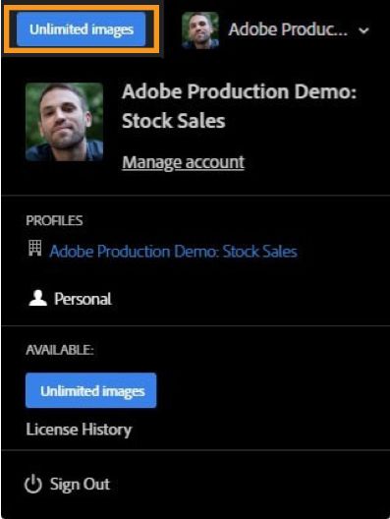Click the divider line above Sign Out
Viewport: 390px width, 519px height.
tap(195, 450)
